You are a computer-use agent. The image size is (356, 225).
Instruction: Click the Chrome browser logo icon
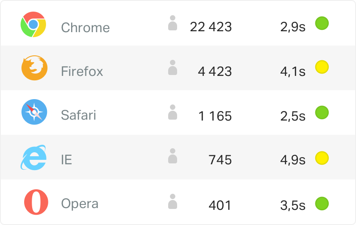[x=34, y=24]
